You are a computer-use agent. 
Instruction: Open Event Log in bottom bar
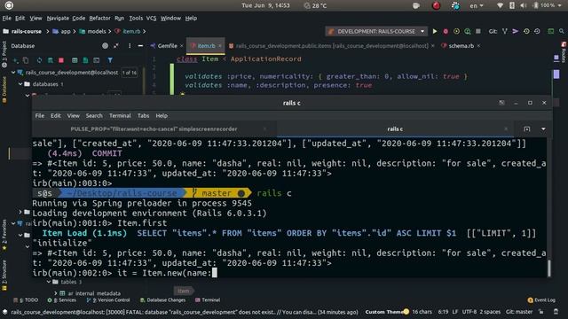[541, 300]
